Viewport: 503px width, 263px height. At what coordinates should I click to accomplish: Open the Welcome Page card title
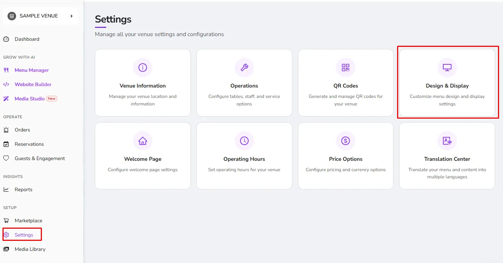(143, 159)
